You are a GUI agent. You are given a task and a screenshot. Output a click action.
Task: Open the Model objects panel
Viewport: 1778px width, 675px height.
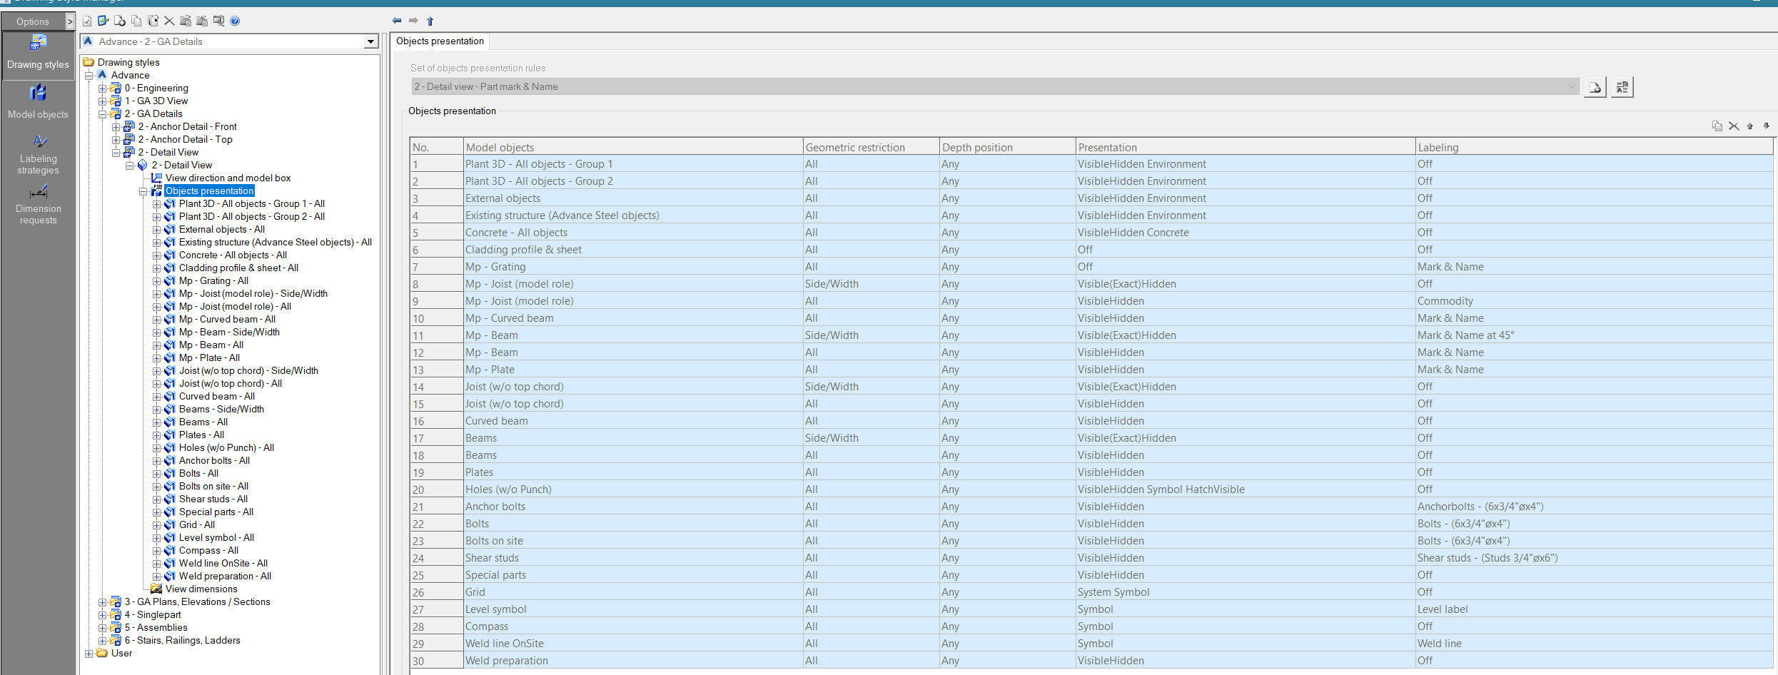click(38, 102)
